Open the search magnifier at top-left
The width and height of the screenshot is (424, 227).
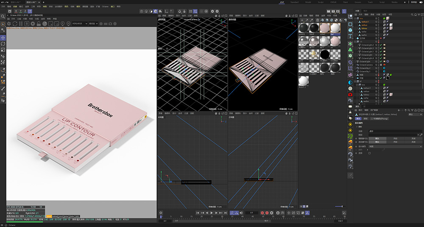pyautogui.click(x=3, y=17)
